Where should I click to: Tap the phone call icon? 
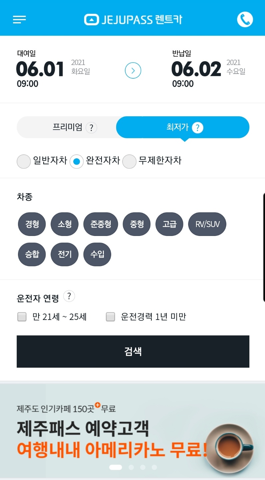[x=245, y=19]
